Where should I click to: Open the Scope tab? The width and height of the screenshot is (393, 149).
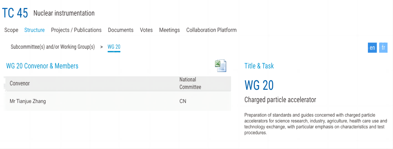(x=11, y=30)
